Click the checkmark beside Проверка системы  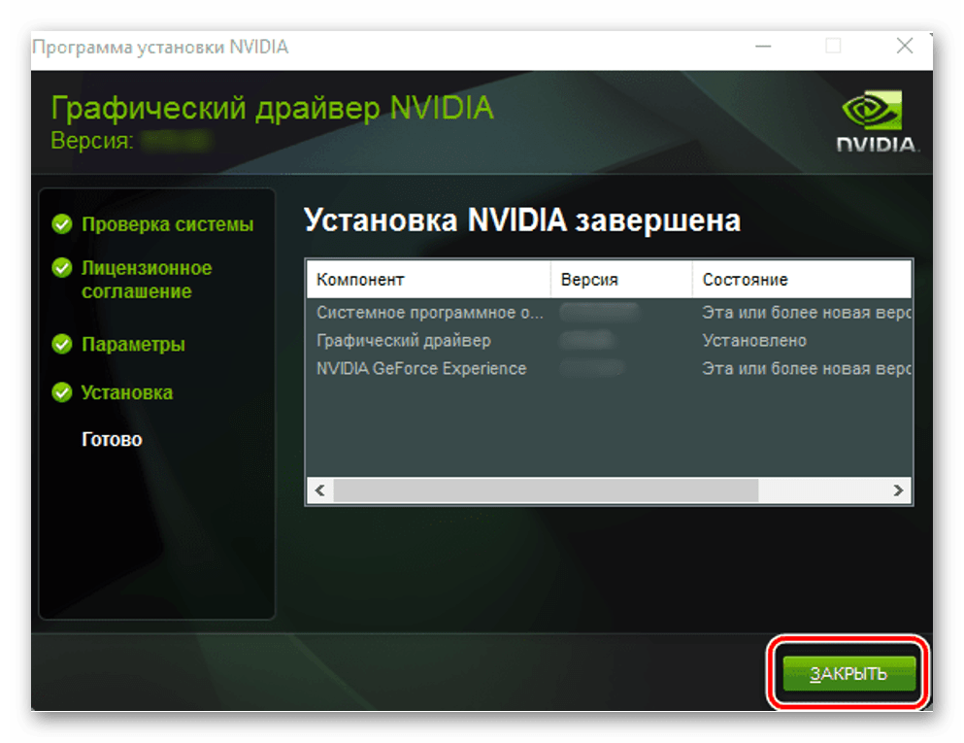(x=62, y=224)
